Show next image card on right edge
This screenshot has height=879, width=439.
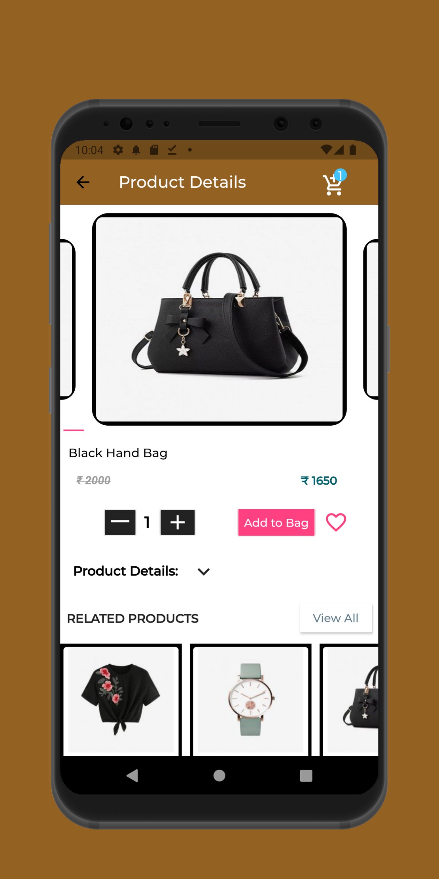tap(371, 319)
